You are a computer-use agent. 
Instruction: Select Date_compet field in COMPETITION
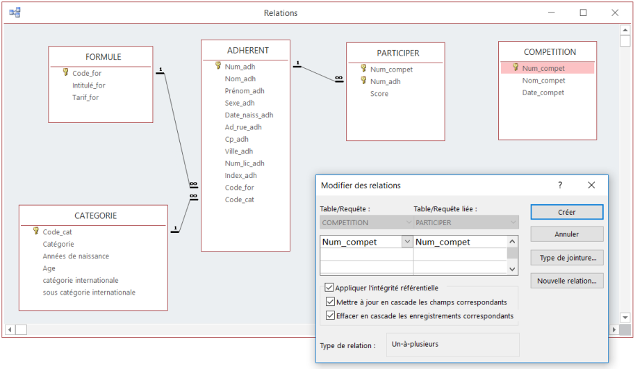(543, 92)
